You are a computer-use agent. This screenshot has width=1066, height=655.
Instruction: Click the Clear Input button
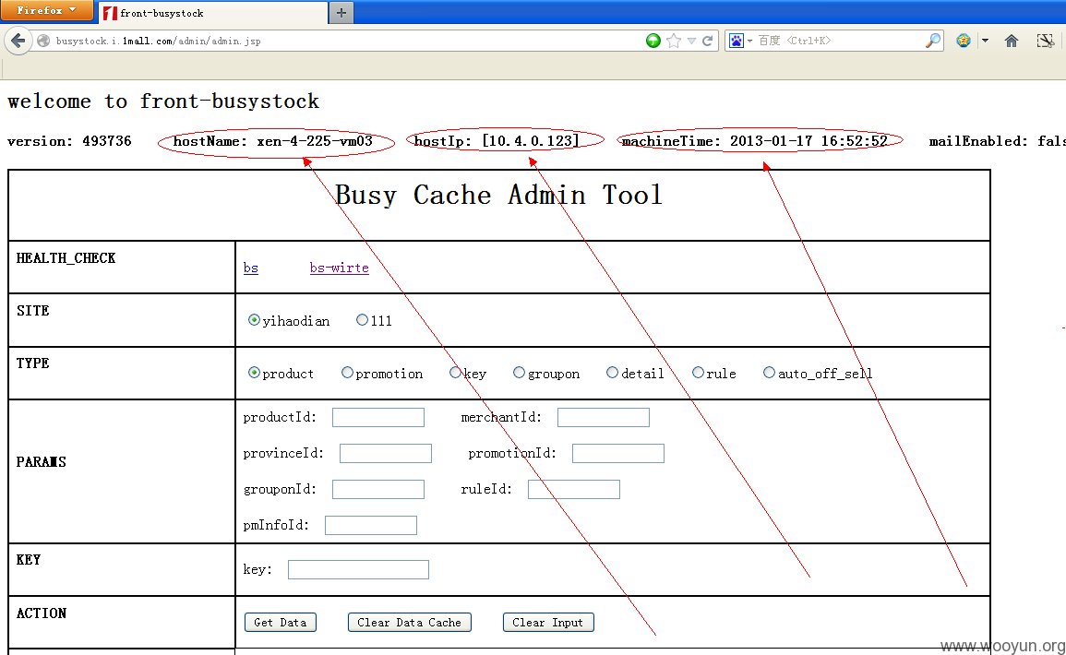548,623
